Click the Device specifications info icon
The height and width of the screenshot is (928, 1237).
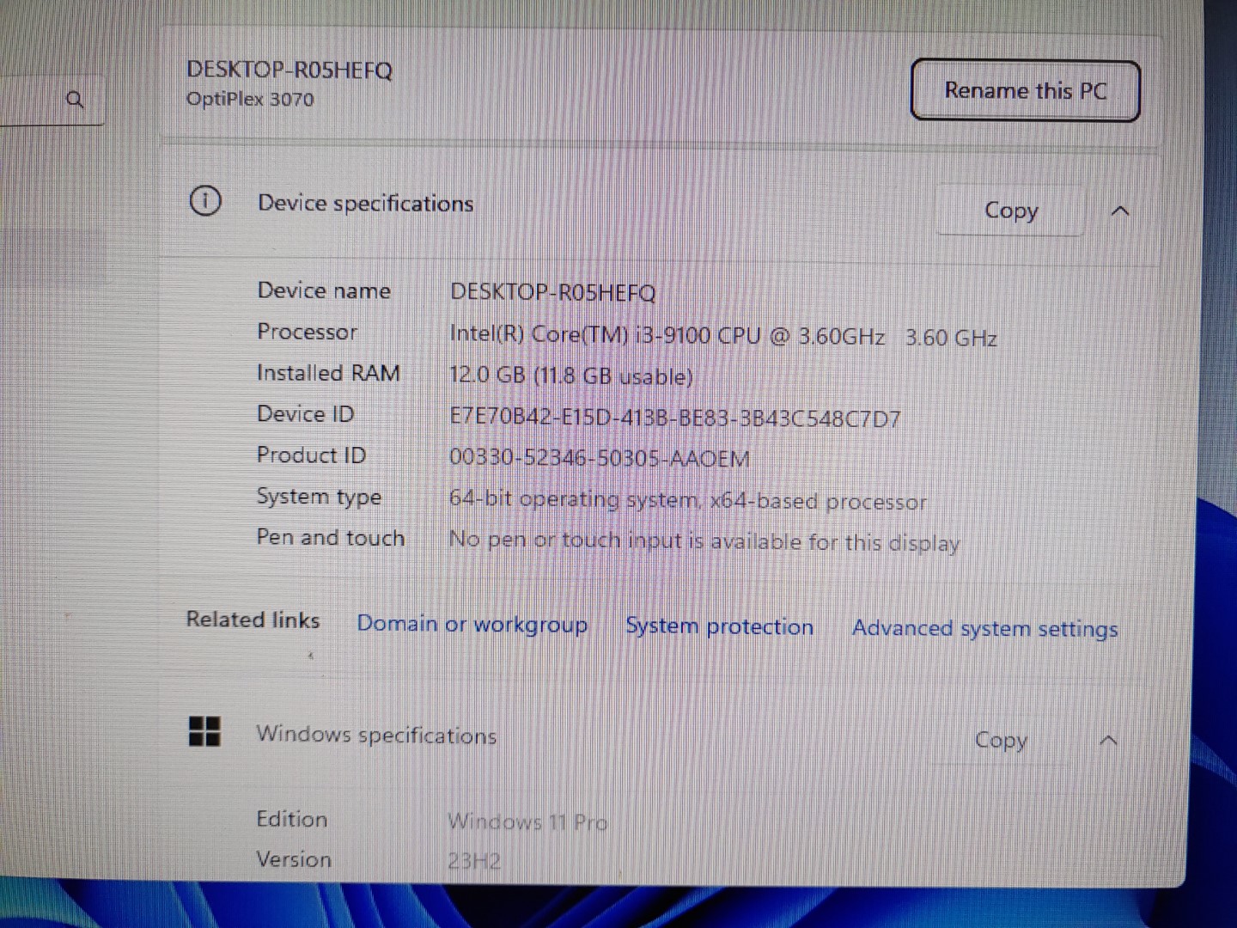click(205, 201)
